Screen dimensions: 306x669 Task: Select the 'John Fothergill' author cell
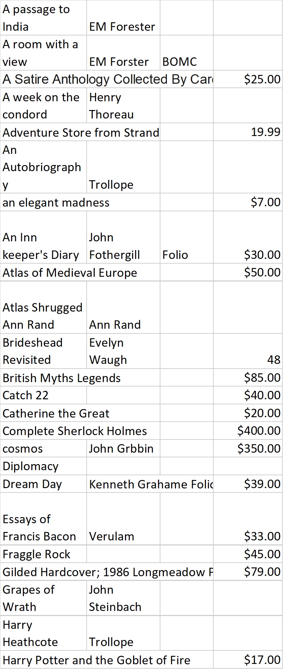coord(123,238)
